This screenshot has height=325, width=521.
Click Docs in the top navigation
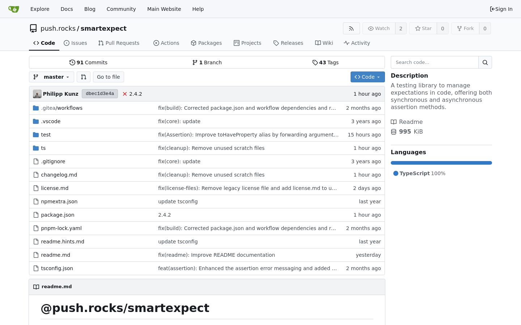[x=67, y=9]
